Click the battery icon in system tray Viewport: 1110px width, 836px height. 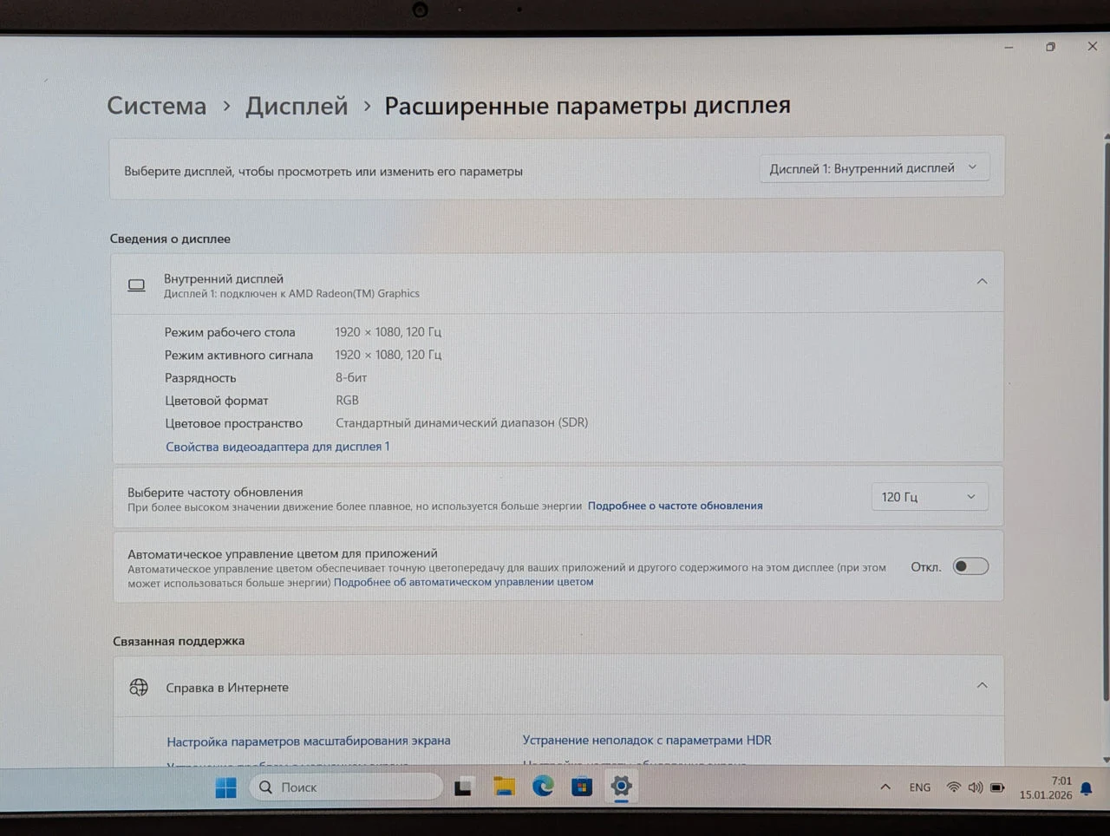click(x=997, y=787)
